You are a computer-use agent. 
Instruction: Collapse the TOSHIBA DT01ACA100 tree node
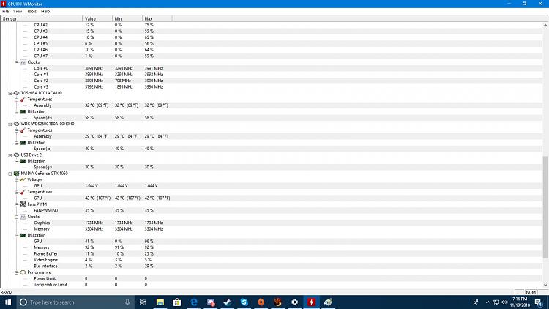10,93
